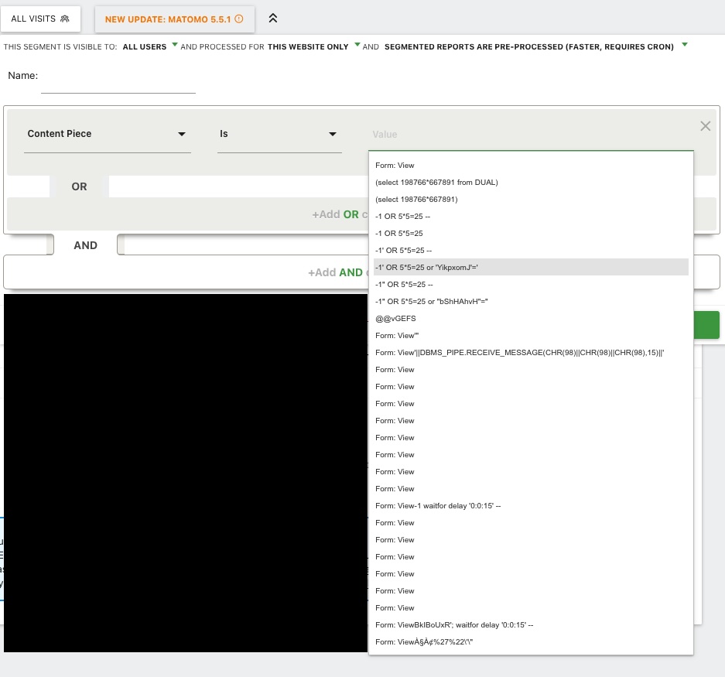This screenshot has height=677, width=725.
Task: Click the All Visits segment button
Action: coord(40,19)
